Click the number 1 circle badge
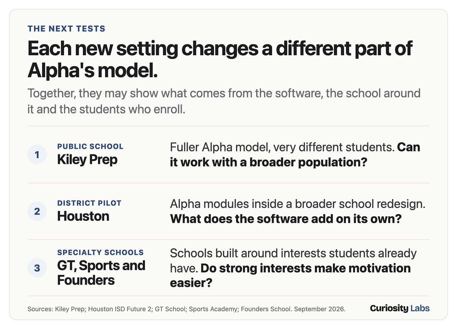Screen dimensions: 457x329 (x=37, y=154)
